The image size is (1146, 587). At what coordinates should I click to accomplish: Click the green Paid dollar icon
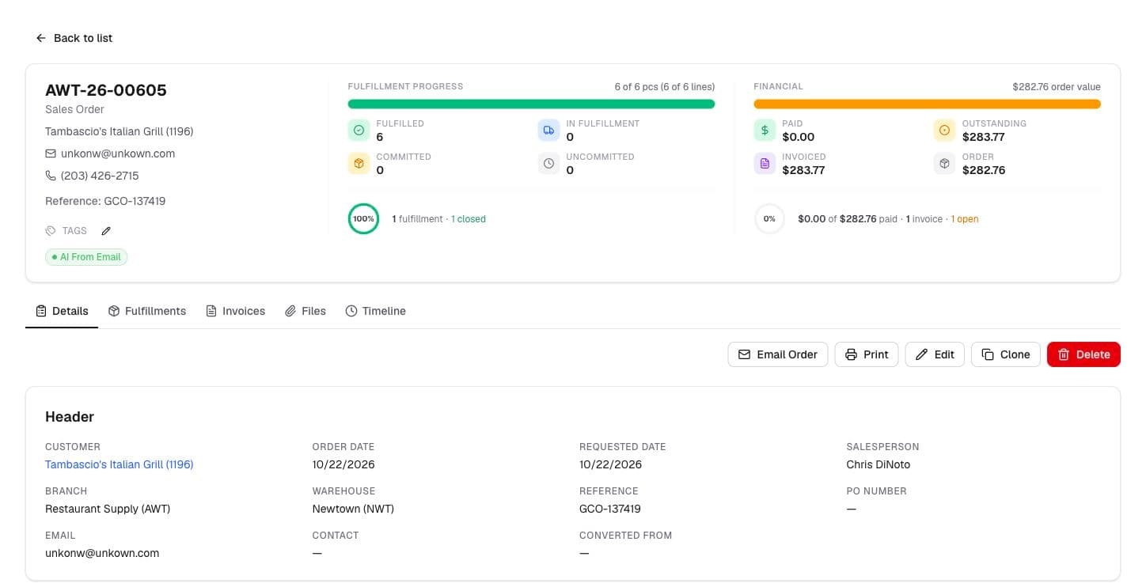point(765,131)
